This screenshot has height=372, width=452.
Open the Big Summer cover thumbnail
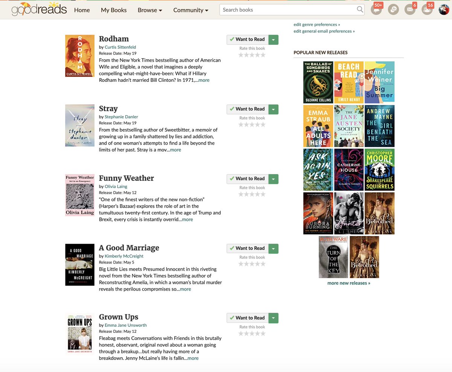tap(380, 82)
